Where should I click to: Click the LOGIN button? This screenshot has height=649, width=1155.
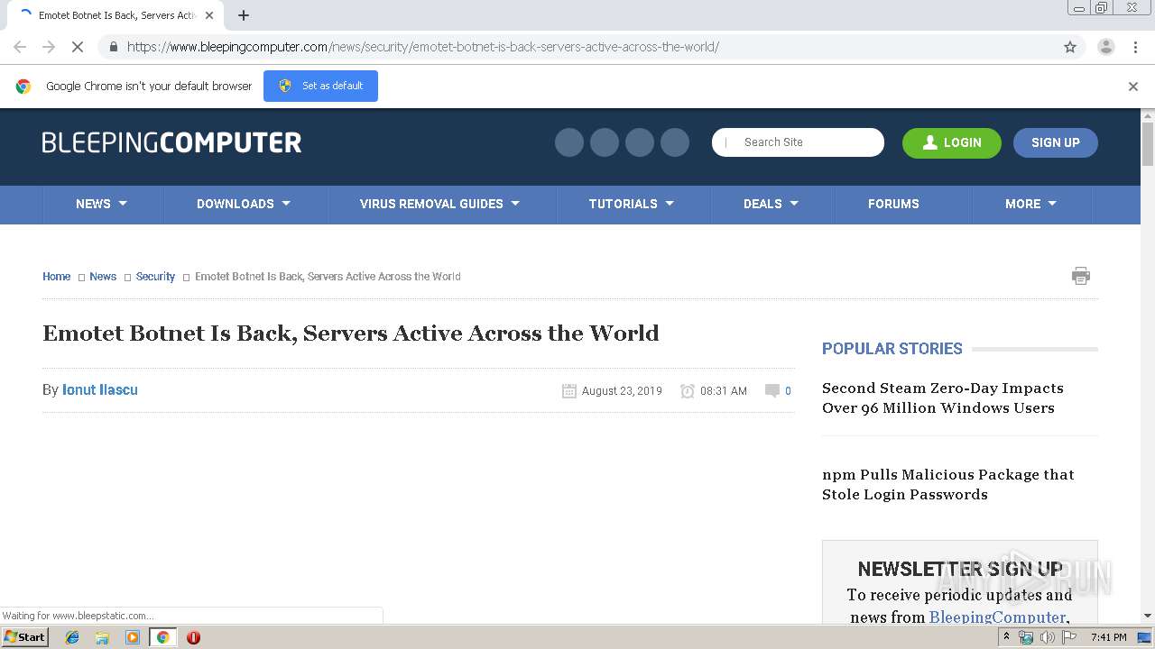[x=952, y=142]
